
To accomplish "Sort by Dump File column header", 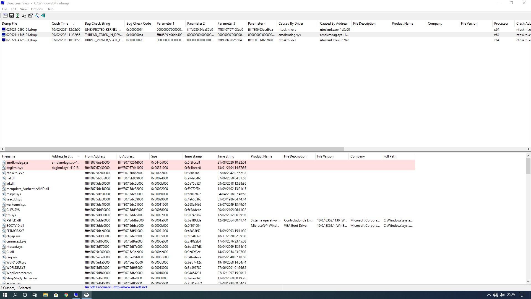I will 25,24.
